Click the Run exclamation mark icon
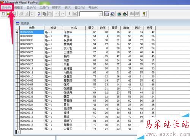 (x=69, y=14)
